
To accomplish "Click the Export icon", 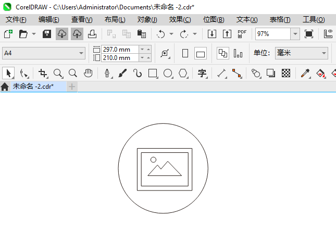I will (227, 34).
